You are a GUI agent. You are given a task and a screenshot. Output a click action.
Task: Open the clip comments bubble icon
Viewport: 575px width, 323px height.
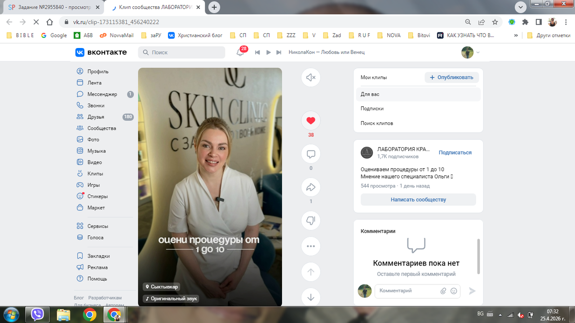[310, 154]
